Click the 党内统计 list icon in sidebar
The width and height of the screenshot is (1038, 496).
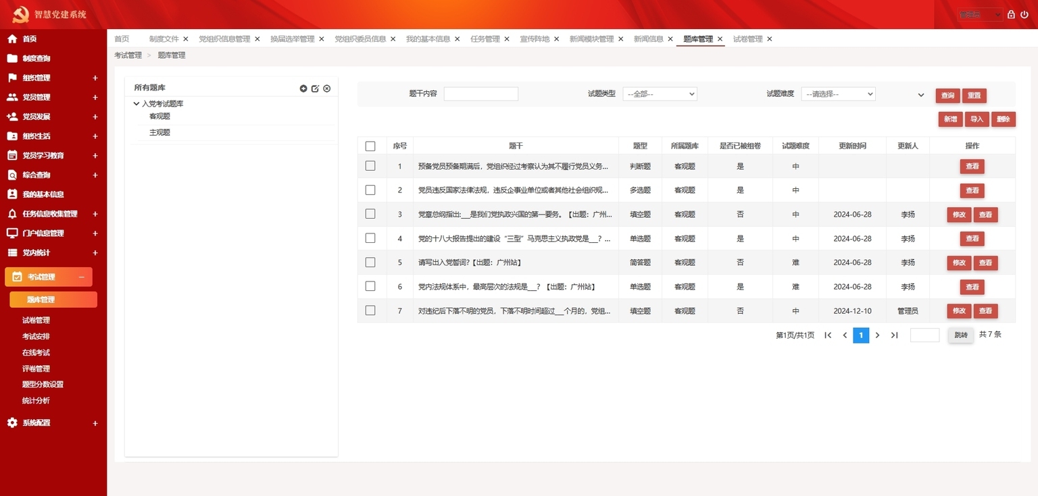pyautogui.click(x=12, y=252)
